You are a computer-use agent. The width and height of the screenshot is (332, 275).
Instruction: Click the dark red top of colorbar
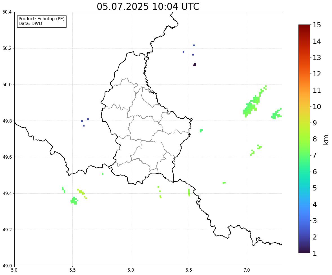coord(304,26)
